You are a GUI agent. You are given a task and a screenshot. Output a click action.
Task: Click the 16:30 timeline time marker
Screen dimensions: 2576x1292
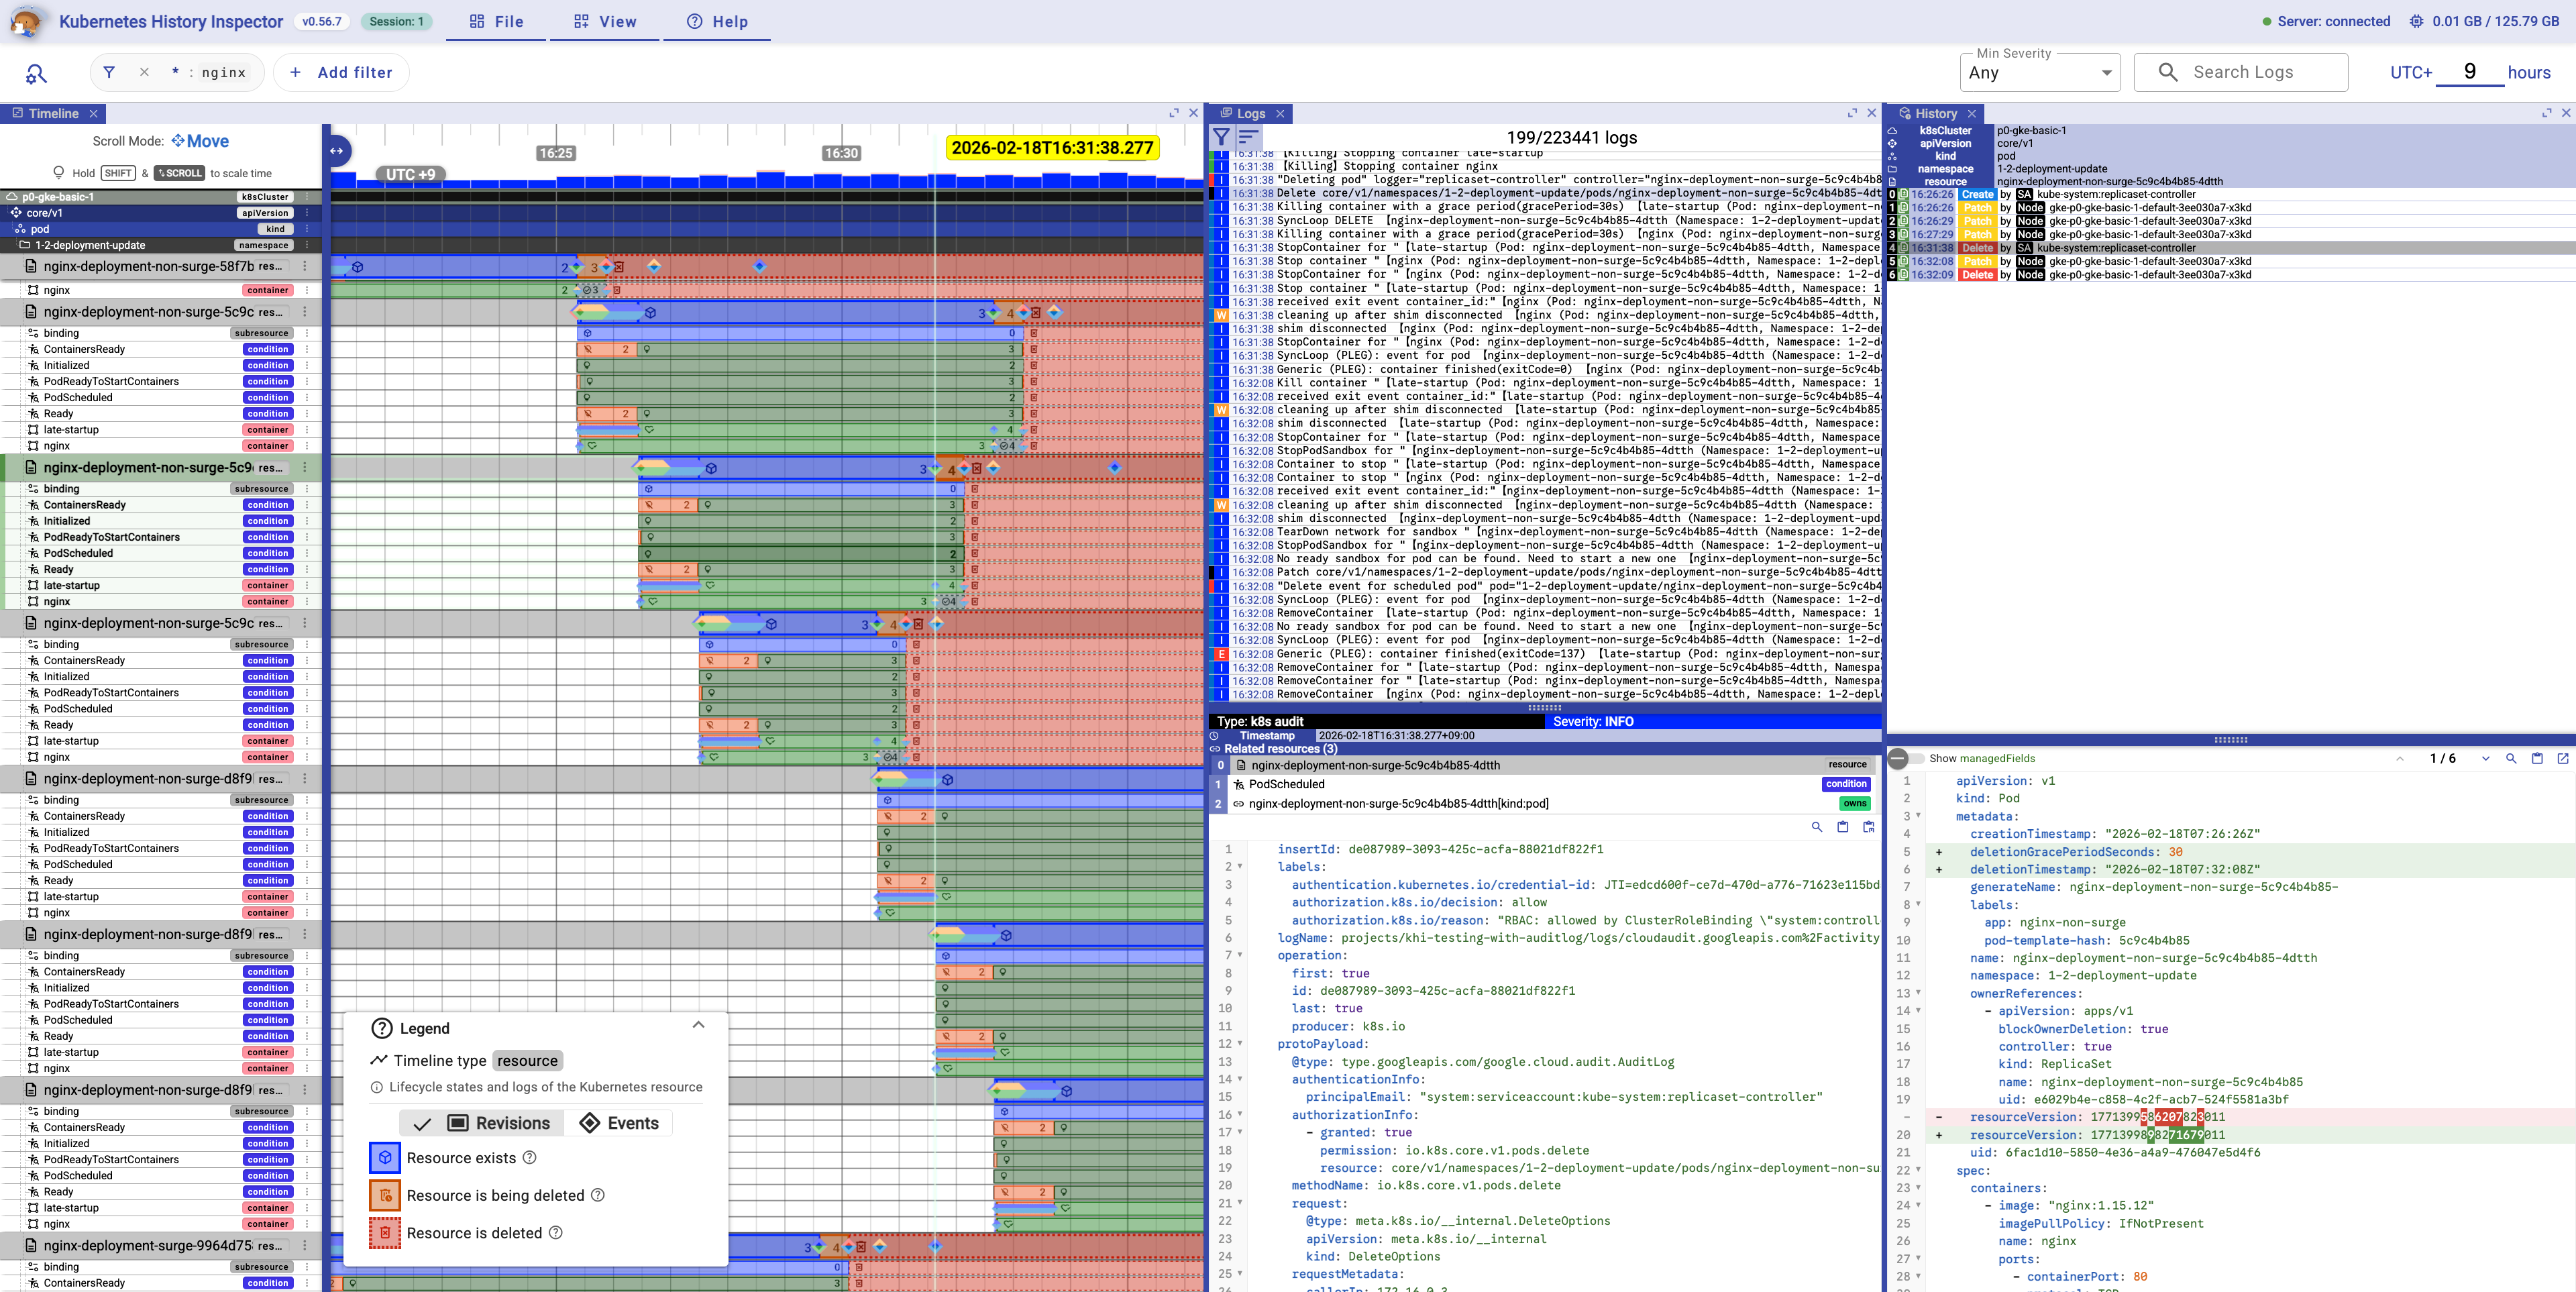841,153
